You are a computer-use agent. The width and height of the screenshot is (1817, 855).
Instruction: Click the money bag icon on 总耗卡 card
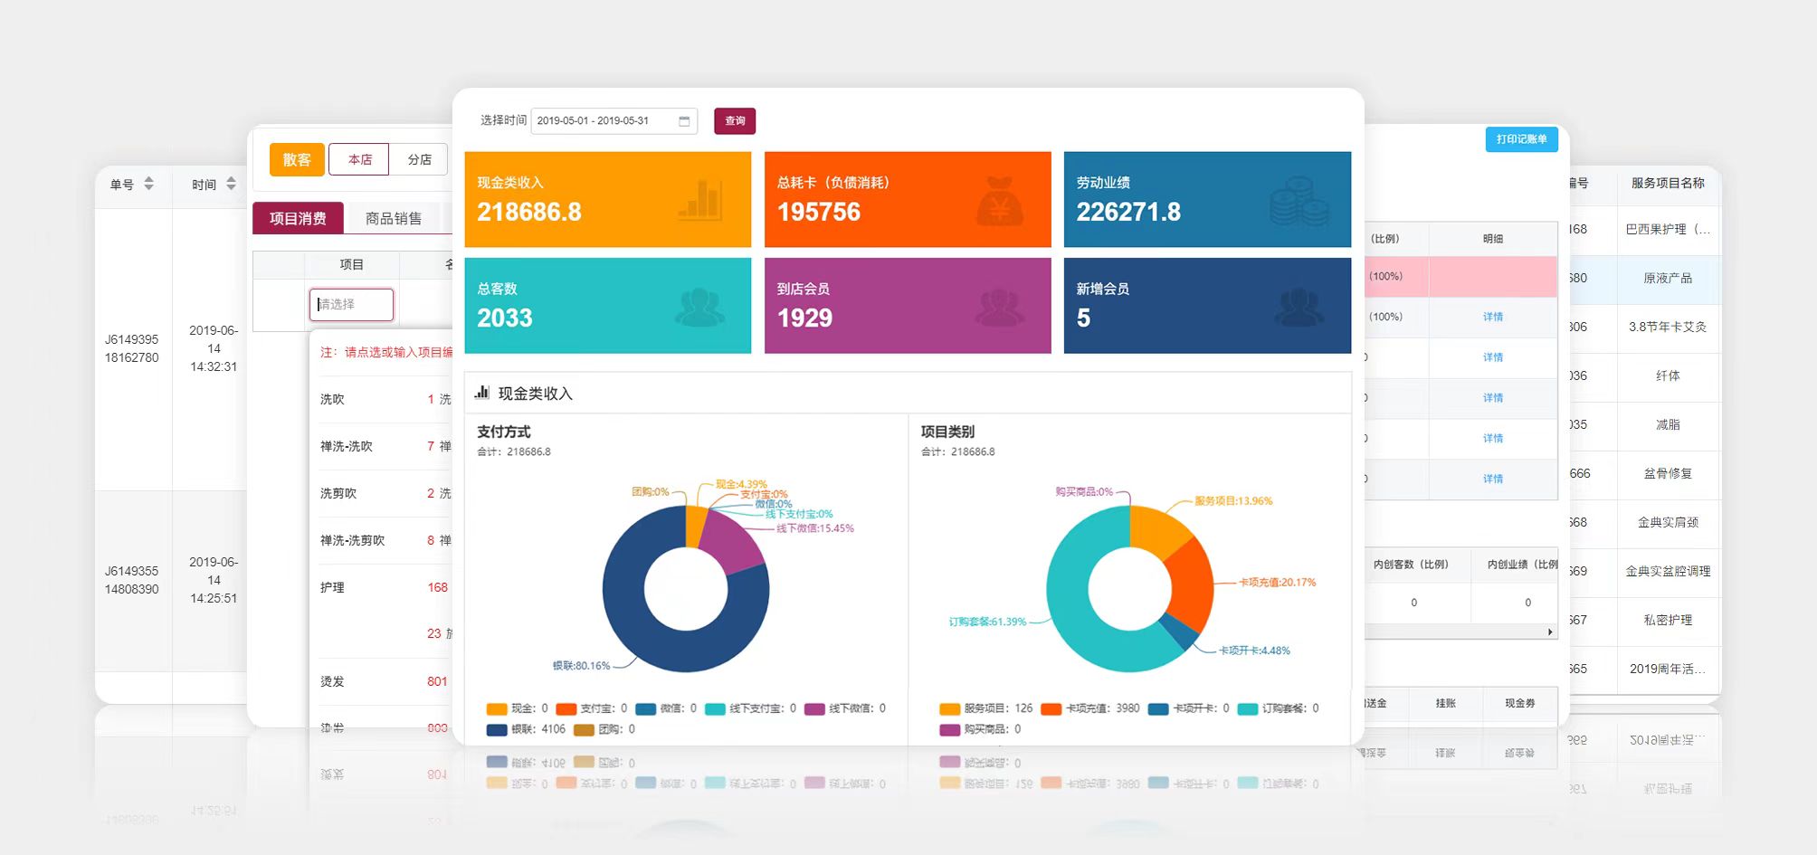click(999, 200)
